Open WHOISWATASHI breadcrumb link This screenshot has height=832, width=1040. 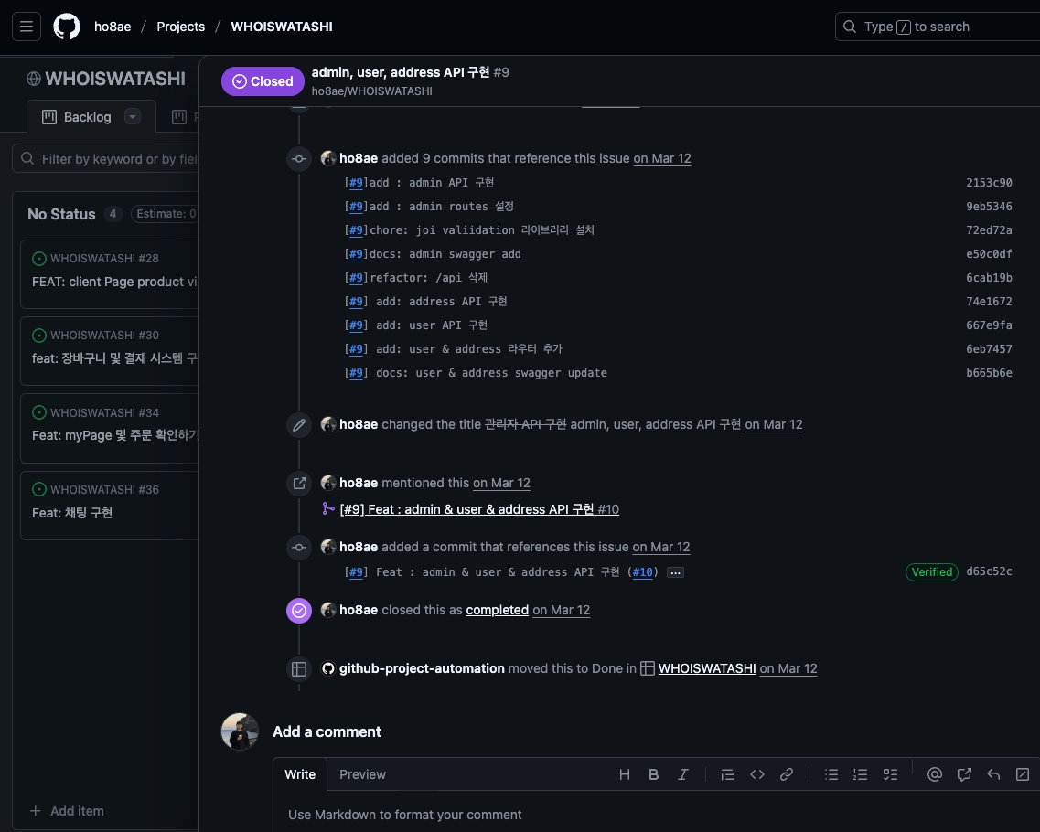tap(281, 27)
